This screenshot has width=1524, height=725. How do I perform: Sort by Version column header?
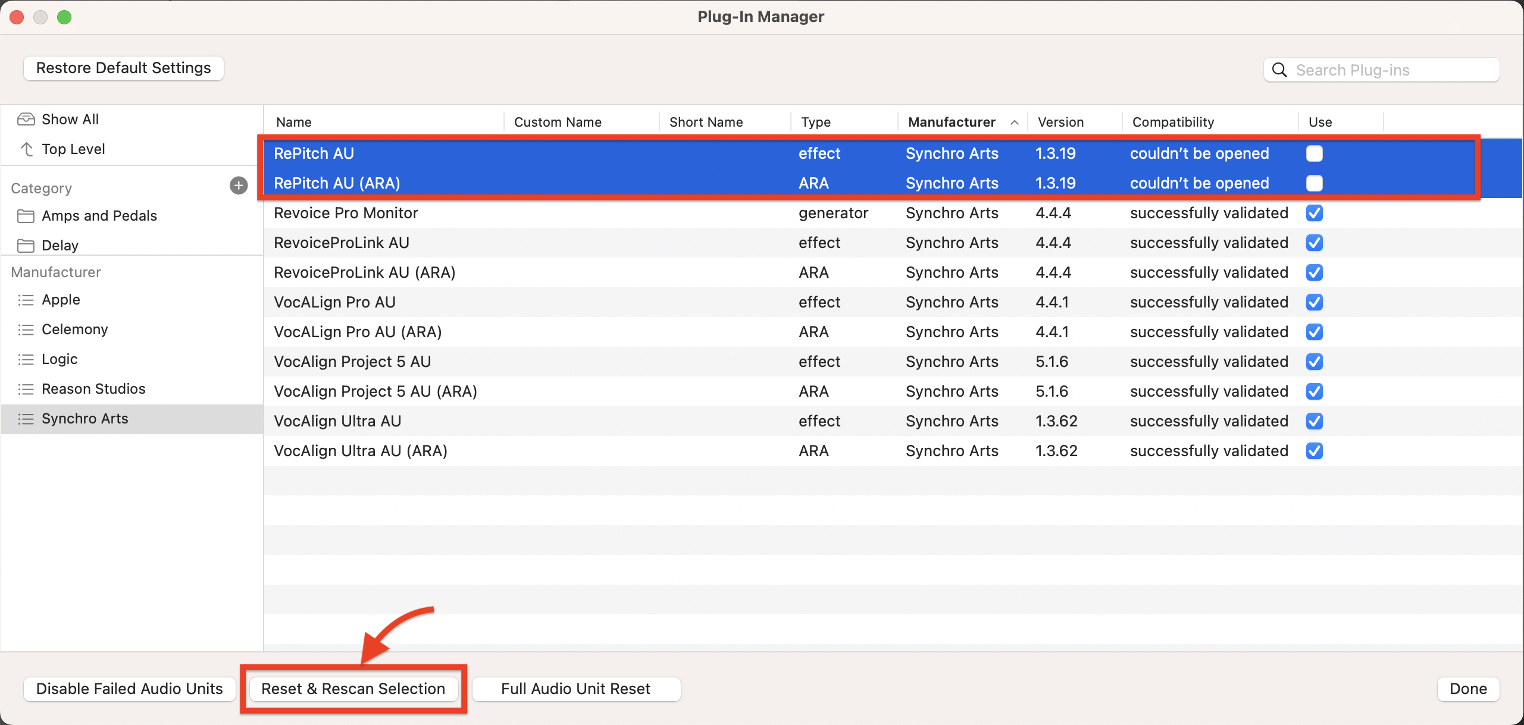pyautogui.click(x=1060, y=123)
